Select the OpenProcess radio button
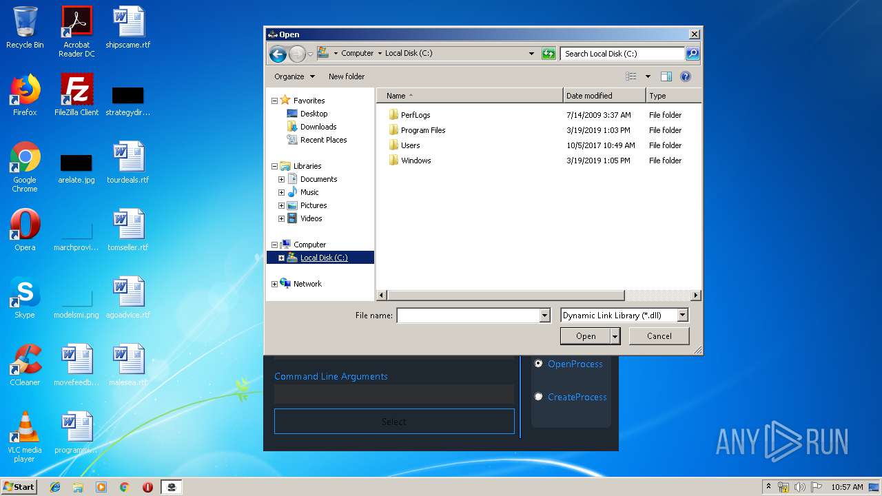The image size is (882, 496). click(539, 364)
